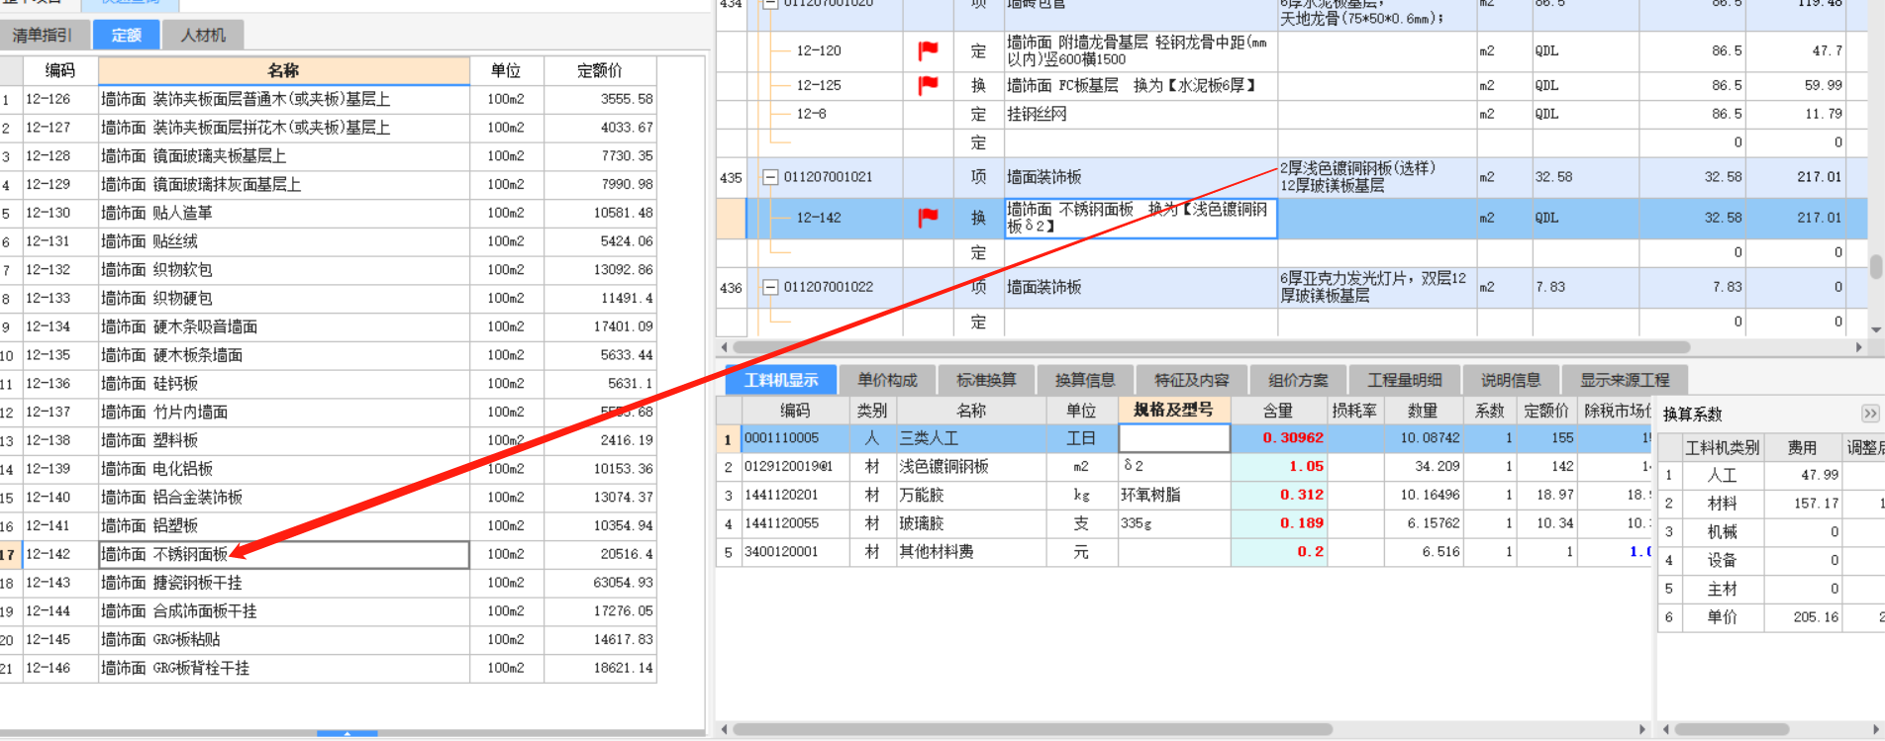Select quota 12-126 装饰夹板面层普通木
1885x741 pixels.
pos(284,99)
